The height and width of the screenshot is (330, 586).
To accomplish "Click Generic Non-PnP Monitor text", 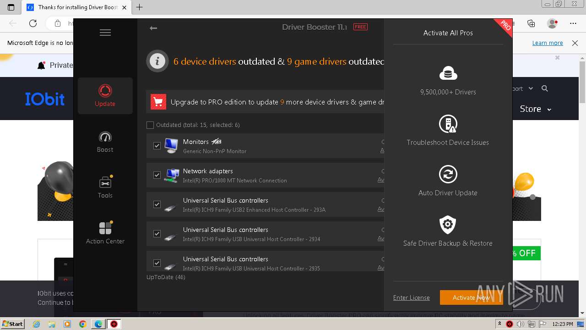I will (x=215, y=151).
